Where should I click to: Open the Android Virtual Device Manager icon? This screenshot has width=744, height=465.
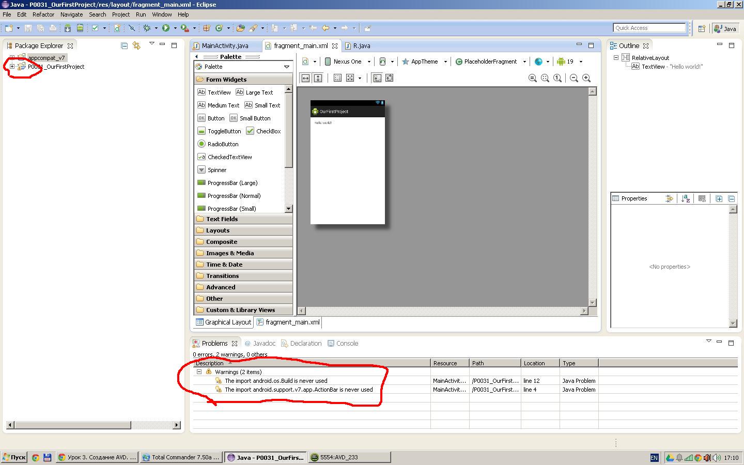pos(80,28)
